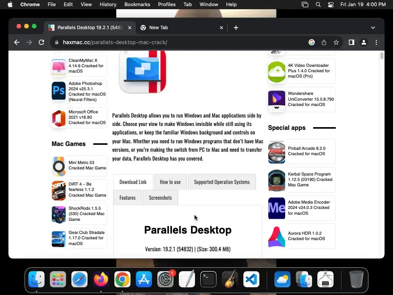Open Mini Metro 53 Cracked Mac Game link

click(x=87, y=165)
